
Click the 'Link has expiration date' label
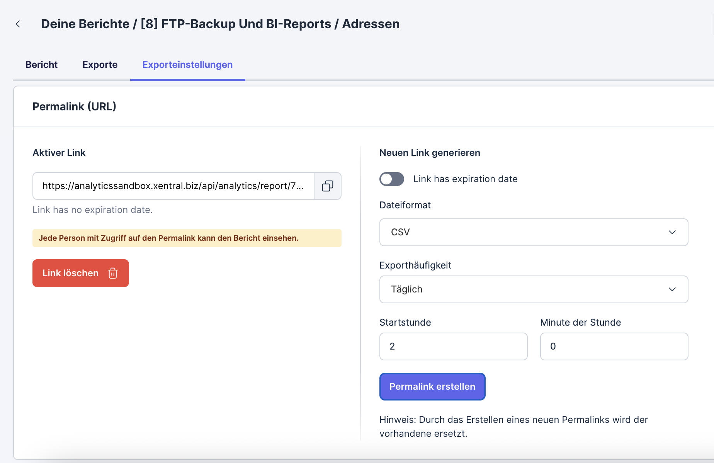[465, 179]
